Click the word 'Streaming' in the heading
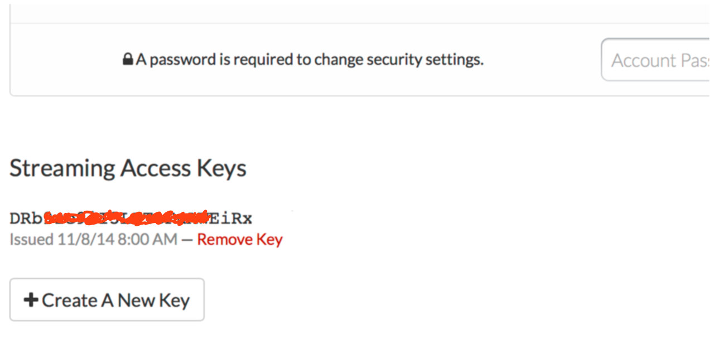 click(62, 168)
